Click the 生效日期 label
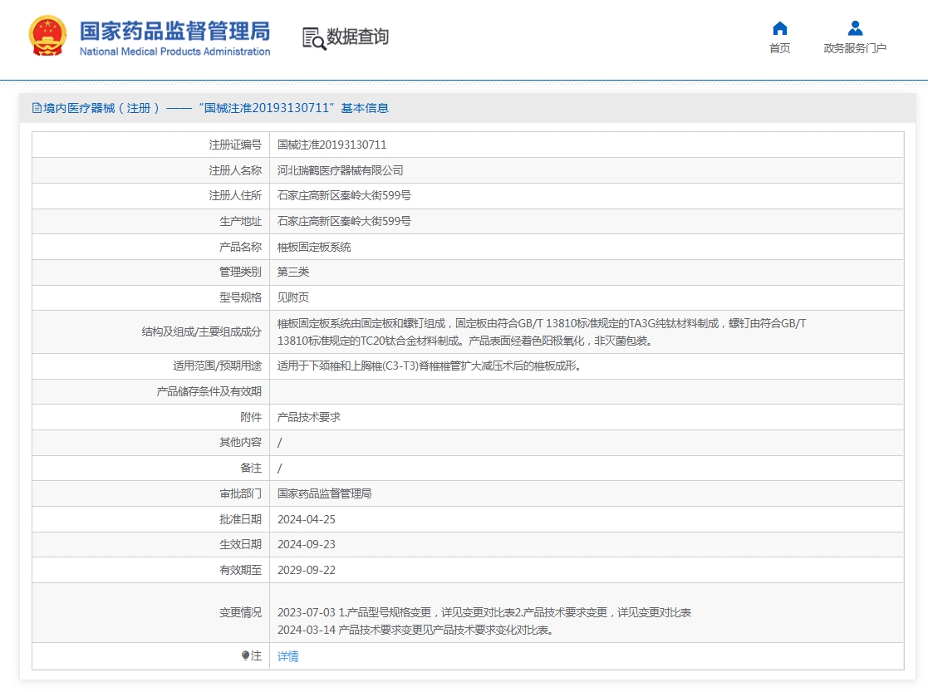Viewport: 928px width, 692px height. point(240,544)
